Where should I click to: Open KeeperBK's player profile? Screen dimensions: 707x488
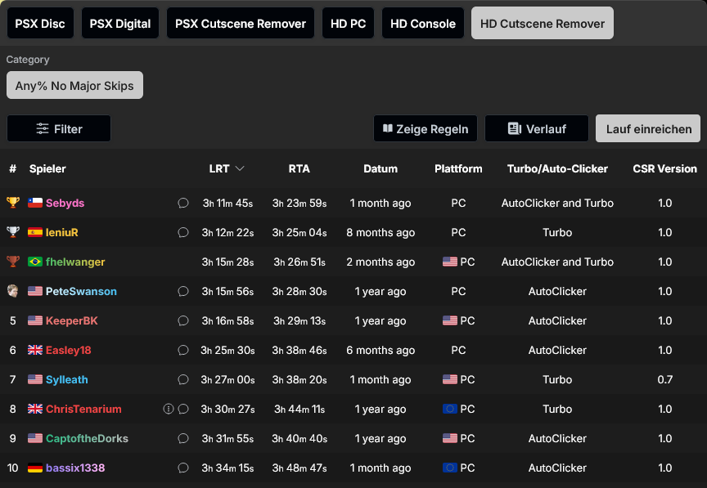click(x=72, y=320)
